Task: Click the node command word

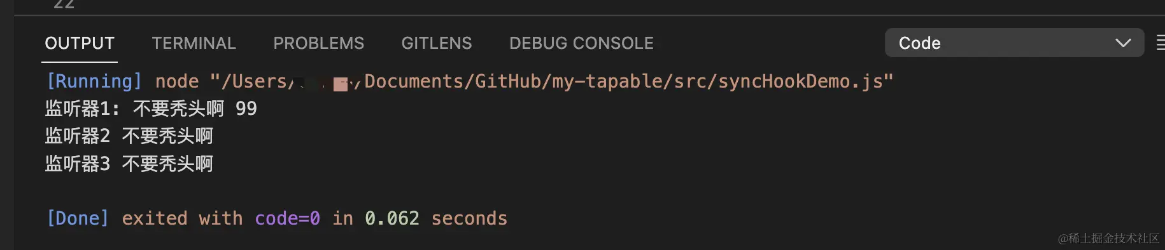Action: [x=177, y=81]
